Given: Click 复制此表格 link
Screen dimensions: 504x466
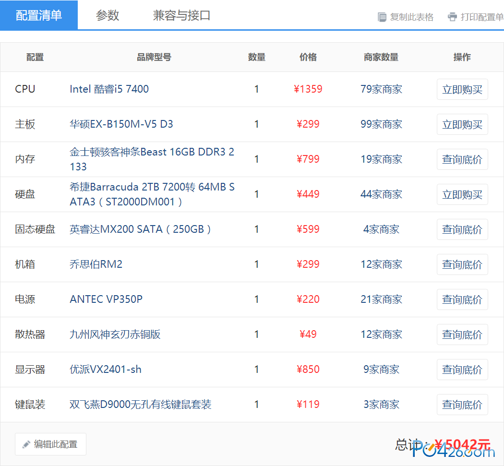Looking at the screenshot, I should pos(411,17).
